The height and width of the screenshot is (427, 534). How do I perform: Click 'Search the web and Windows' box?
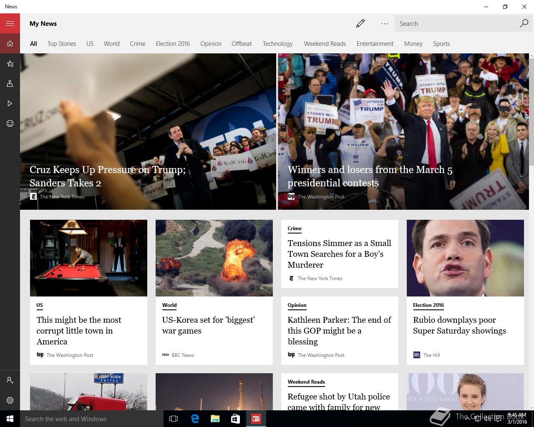tap(92, 419)
